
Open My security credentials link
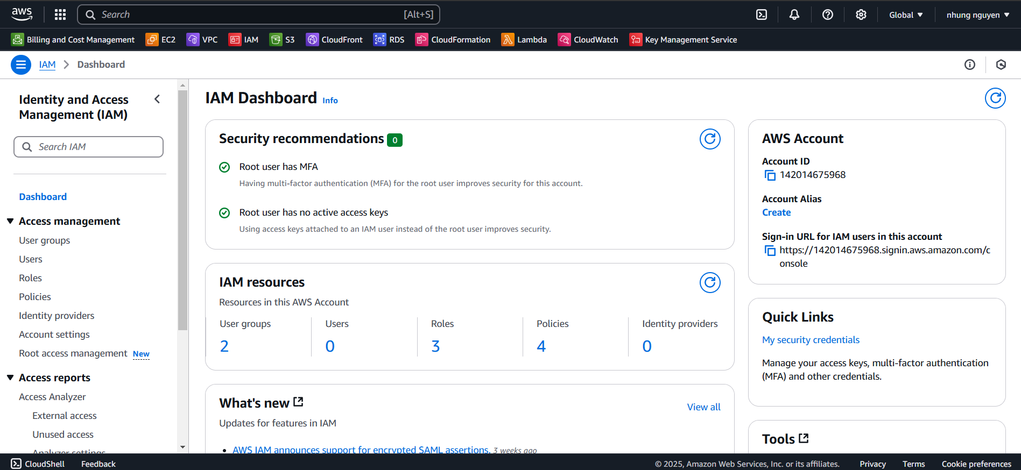coord(811,340)
